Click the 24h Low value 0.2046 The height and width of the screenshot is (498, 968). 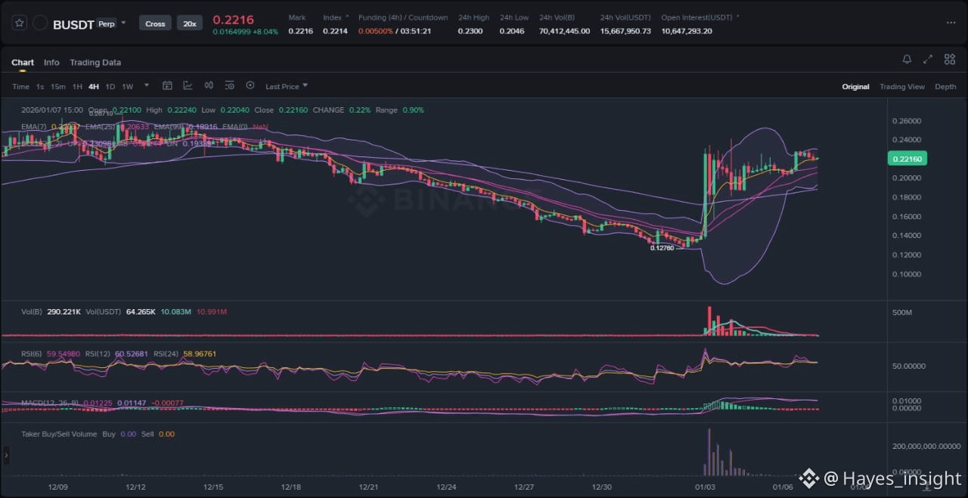(x=512, y=31)
